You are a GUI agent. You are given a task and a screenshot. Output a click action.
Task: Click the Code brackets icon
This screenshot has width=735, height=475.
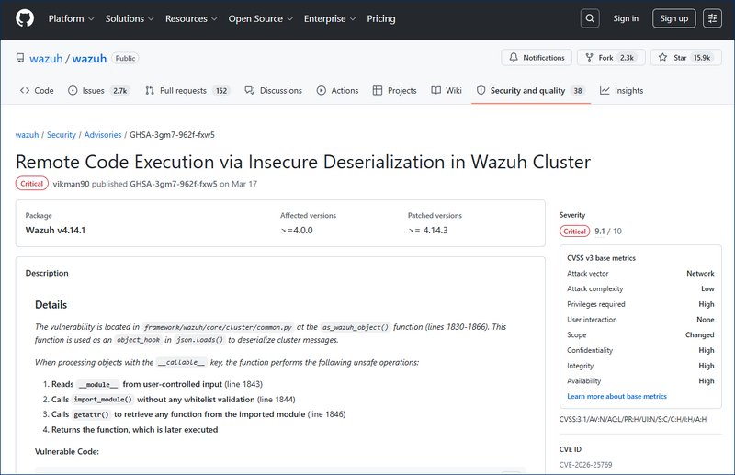point(25,91)
